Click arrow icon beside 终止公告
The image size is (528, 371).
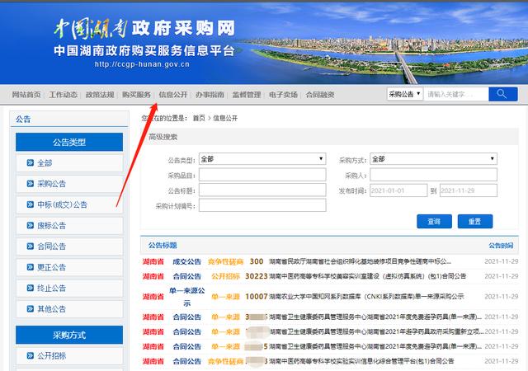tap(31, 289)
